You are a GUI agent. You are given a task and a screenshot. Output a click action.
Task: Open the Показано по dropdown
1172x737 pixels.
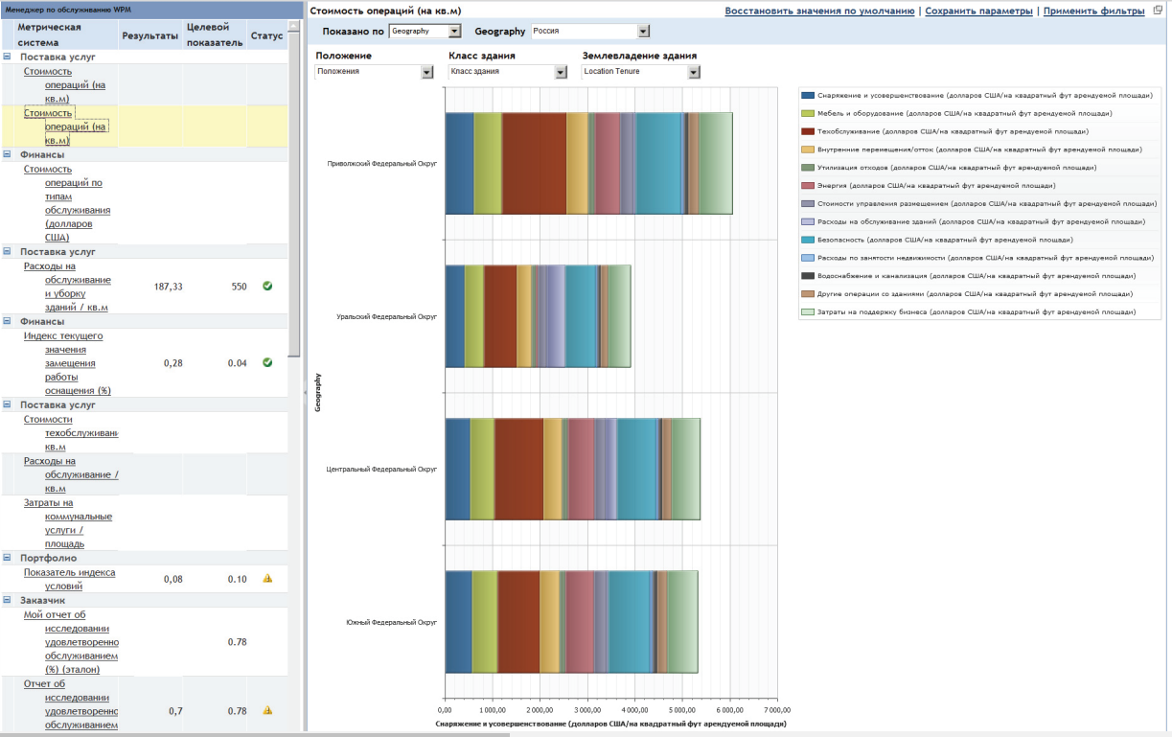(x=454, y=32)
